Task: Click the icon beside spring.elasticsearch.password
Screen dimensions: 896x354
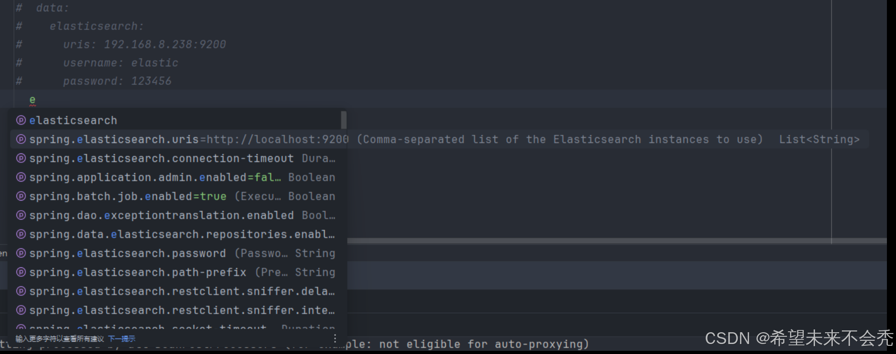Action: pos(21,253)
